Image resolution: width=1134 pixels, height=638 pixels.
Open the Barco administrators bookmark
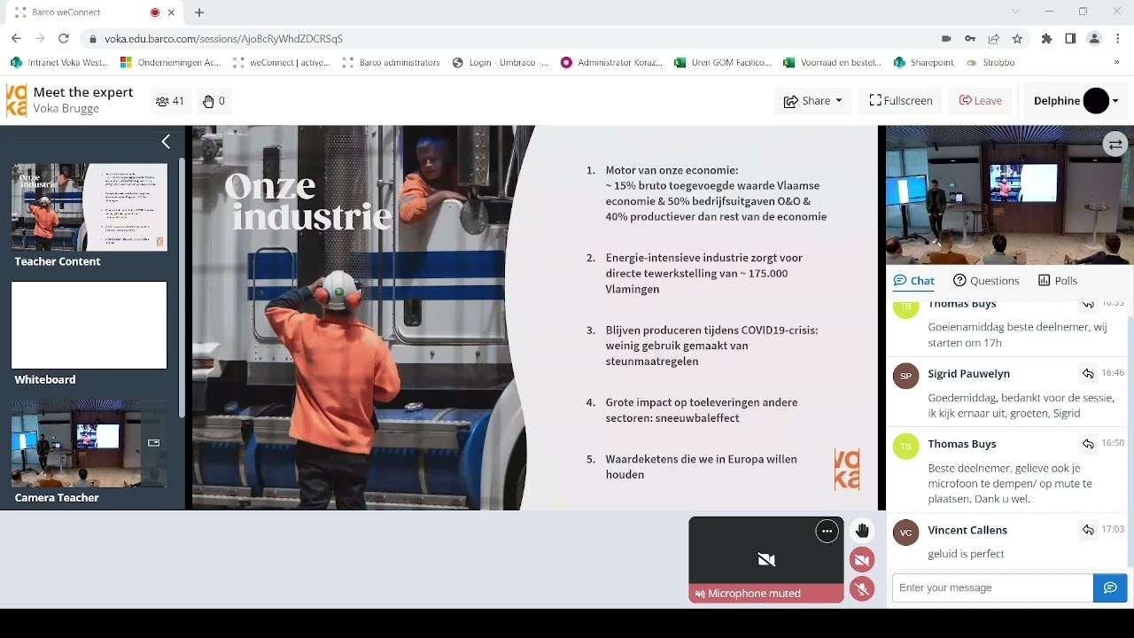coord(391,63)
